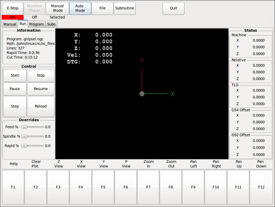
Task: Switch to the Manual tab
Action: [10, 24]
